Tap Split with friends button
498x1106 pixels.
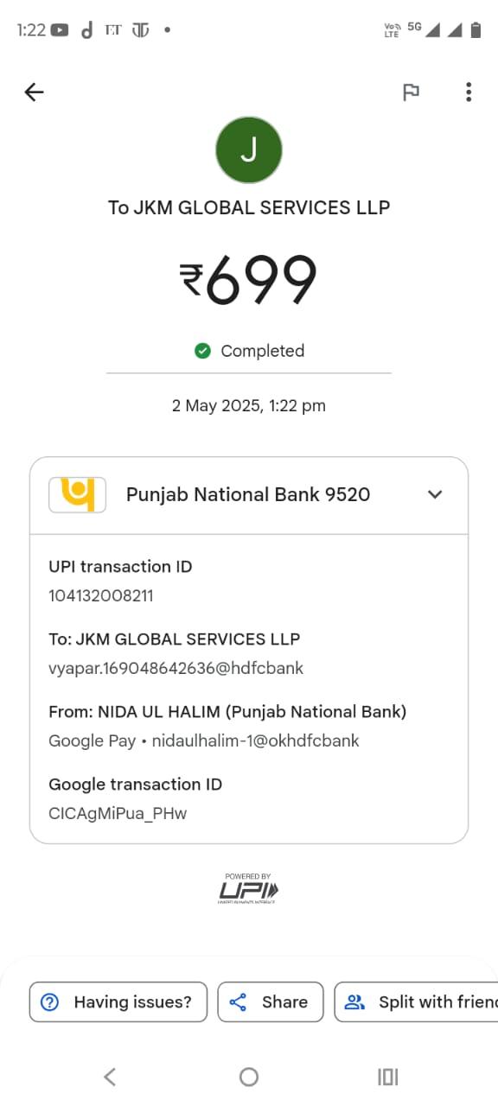[416, 1002]
